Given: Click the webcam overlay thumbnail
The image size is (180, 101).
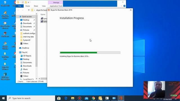Looking at the screenshot, I should click(x=162, y=90).
